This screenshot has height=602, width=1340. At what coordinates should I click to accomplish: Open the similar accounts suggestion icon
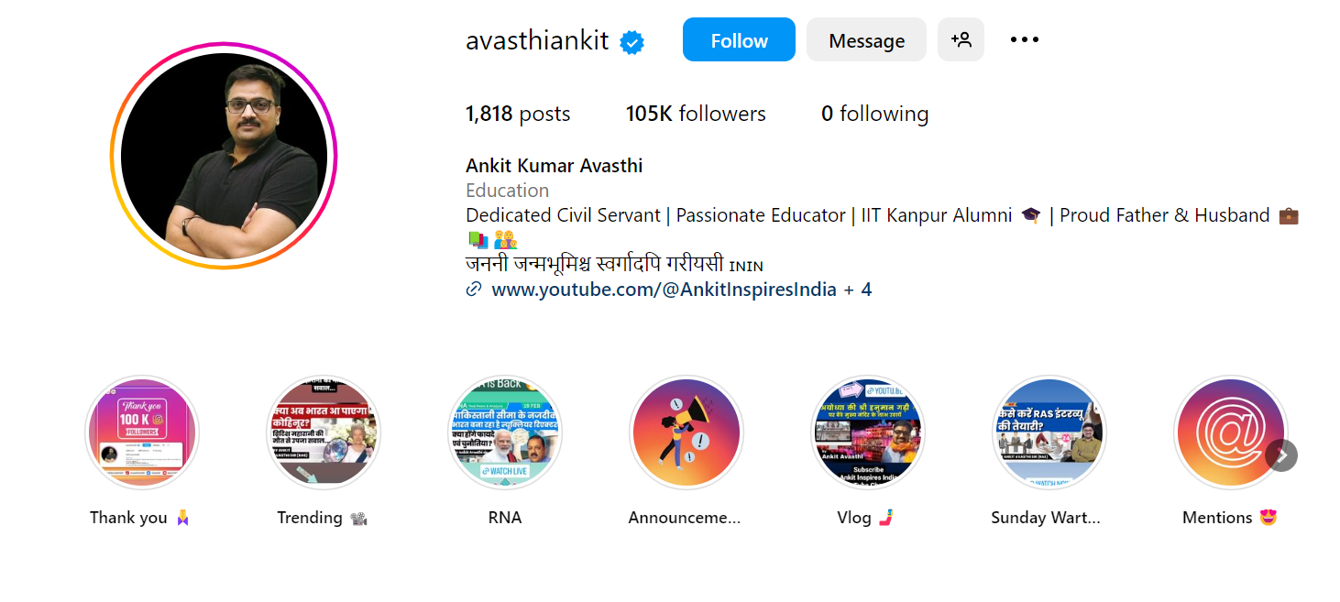(961, 40)
